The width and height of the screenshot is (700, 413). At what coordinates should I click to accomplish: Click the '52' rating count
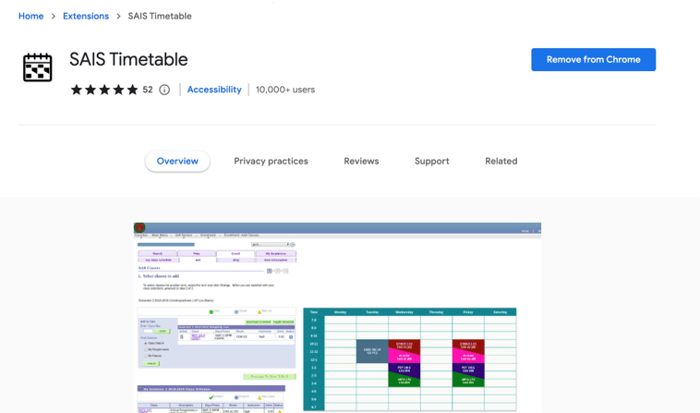coord(148,90)
